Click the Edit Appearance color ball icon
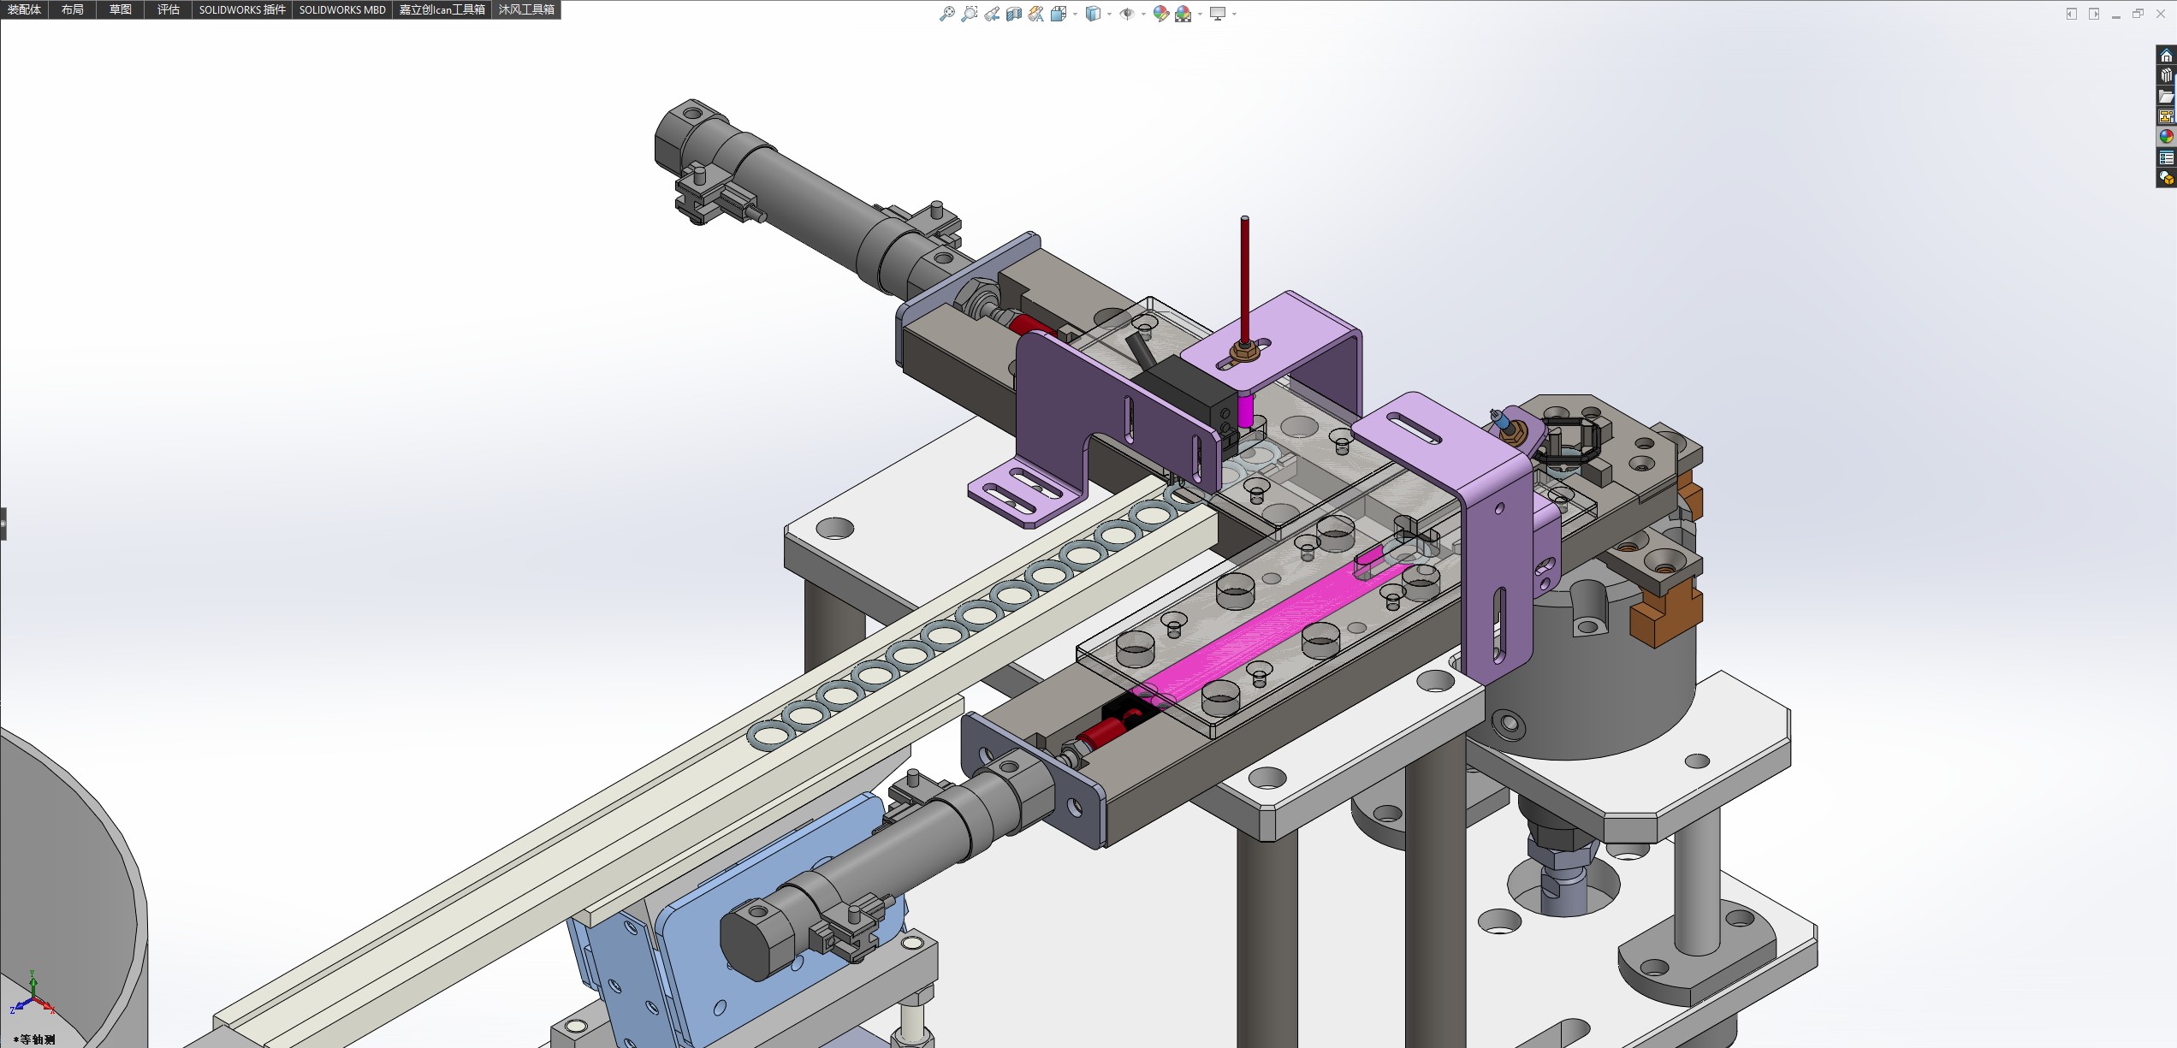The height and width of the screenshot is (1048, 2177). [x=1160, y=14]
